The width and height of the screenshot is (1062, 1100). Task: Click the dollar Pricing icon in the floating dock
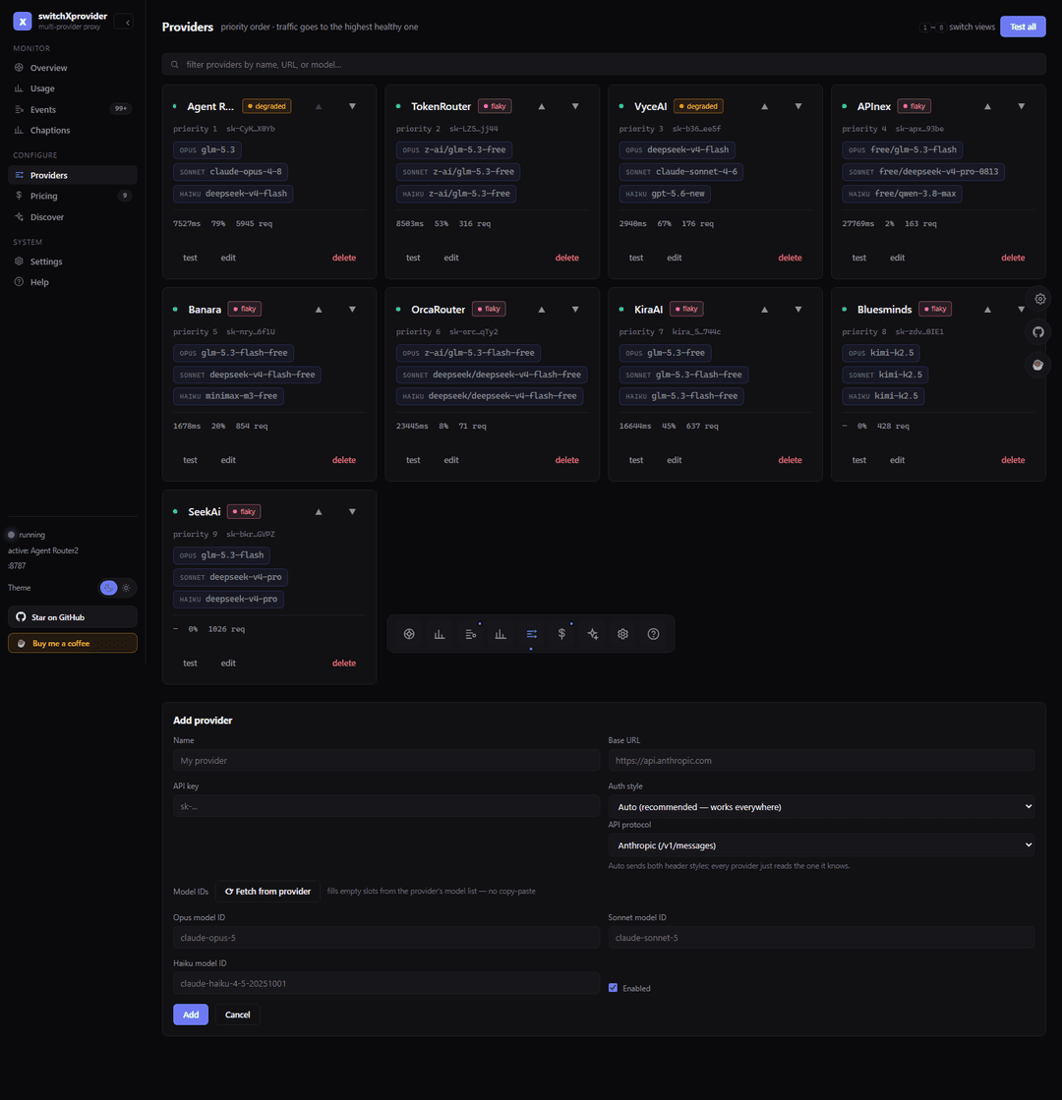point(561,634)
